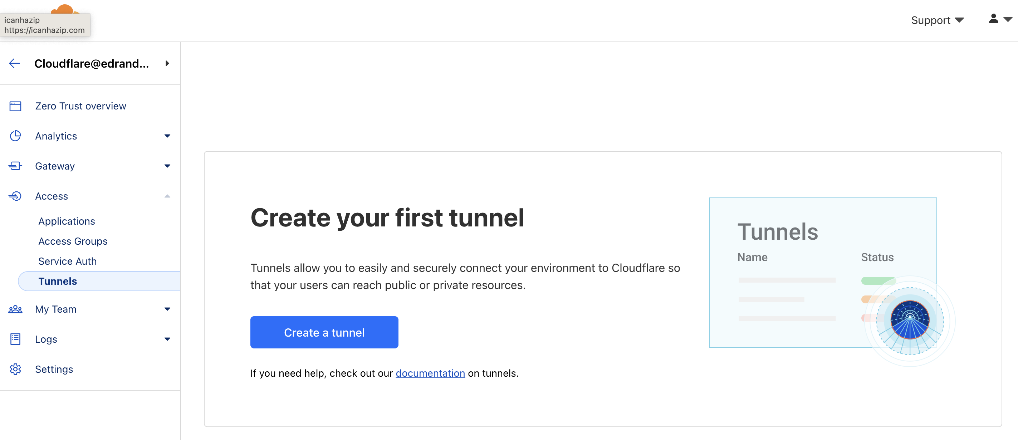Click the Gateway icon in sidebar
This screenshot has width=1018, height=440.
[15, 166]
